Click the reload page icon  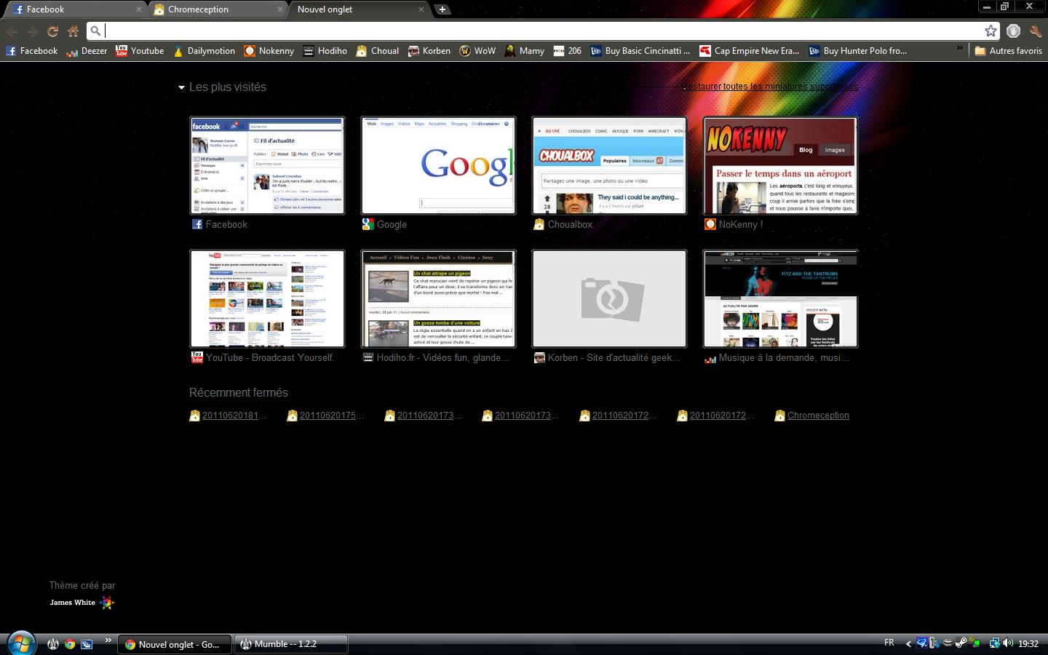click(52, 31)
